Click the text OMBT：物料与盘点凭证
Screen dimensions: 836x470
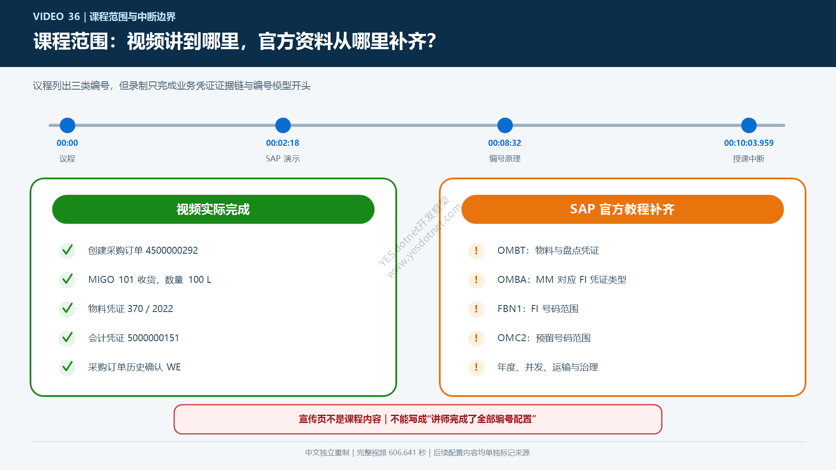pos(549,251)
